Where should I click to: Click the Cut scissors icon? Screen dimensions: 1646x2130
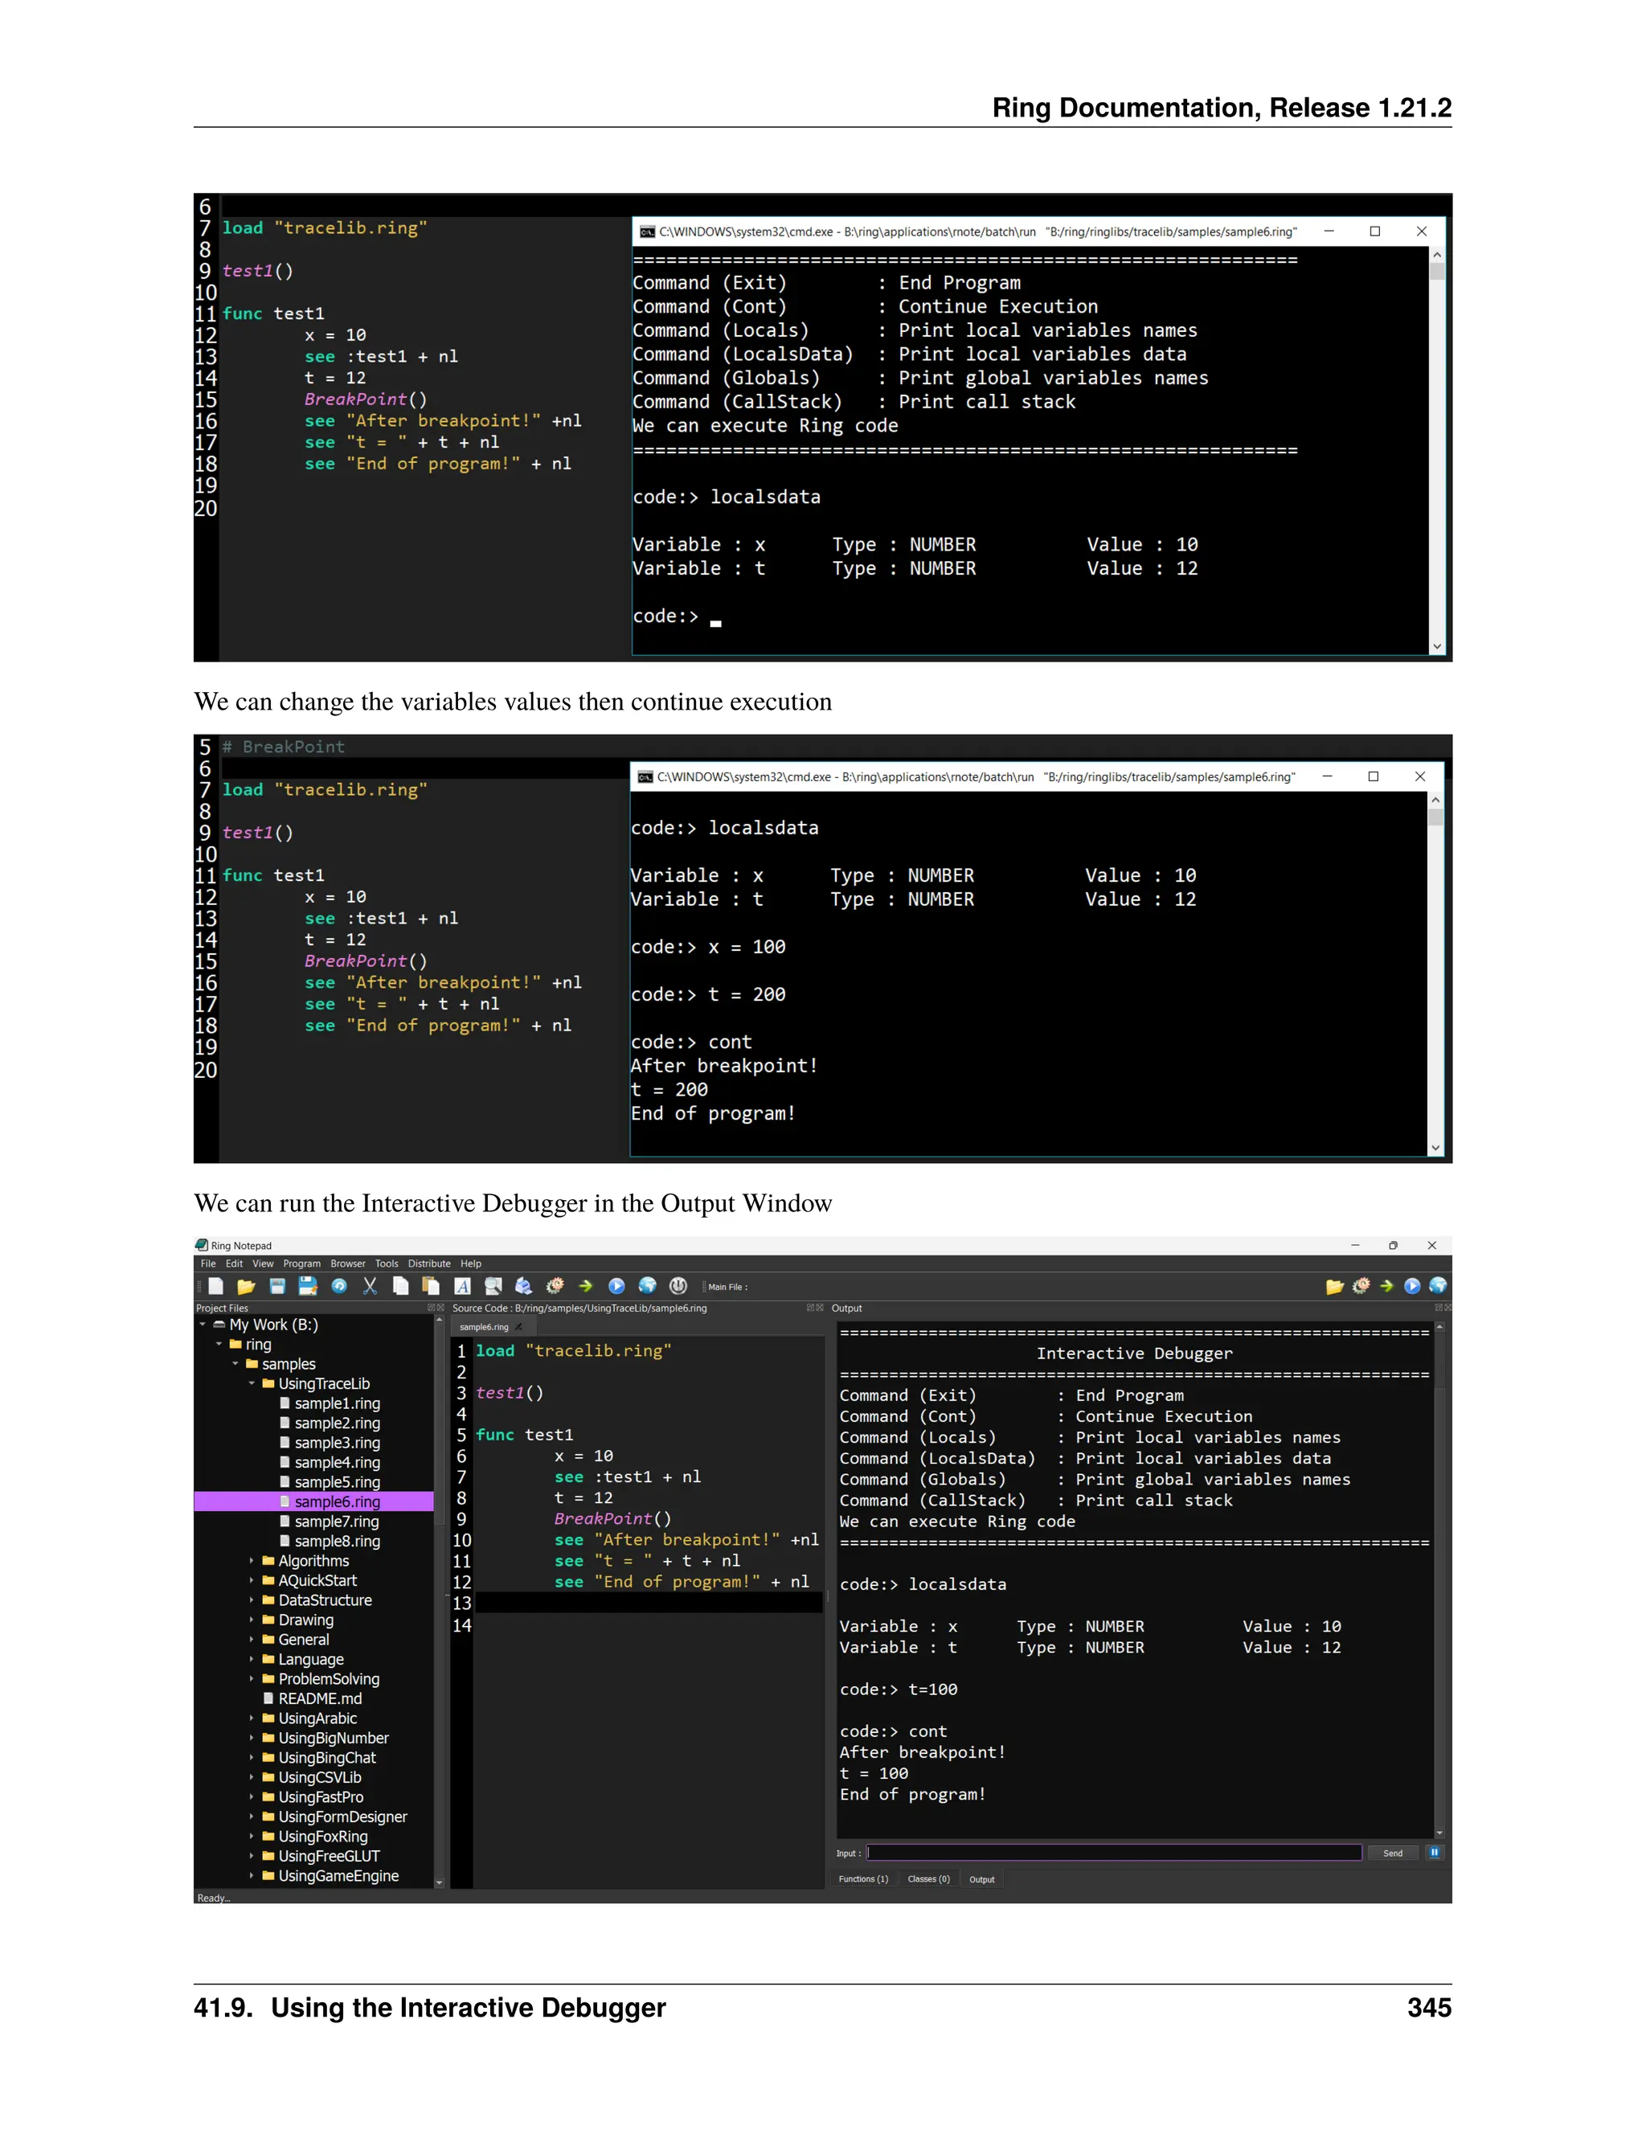[x=370, y=1286]
